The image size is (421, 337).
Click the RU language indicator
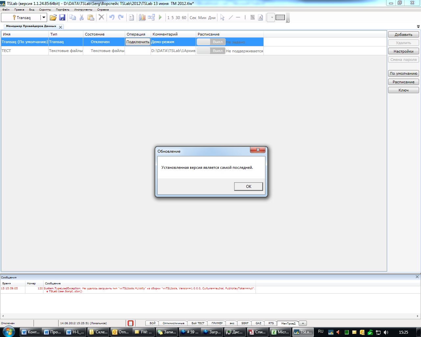321,332
